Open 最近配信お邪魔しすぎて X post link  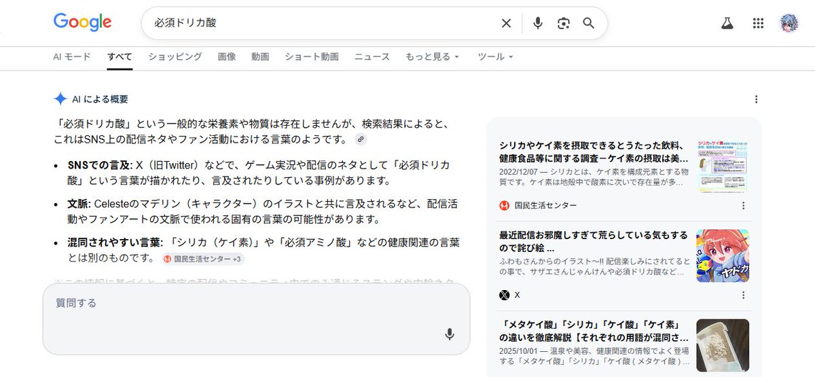pos(594,241)
